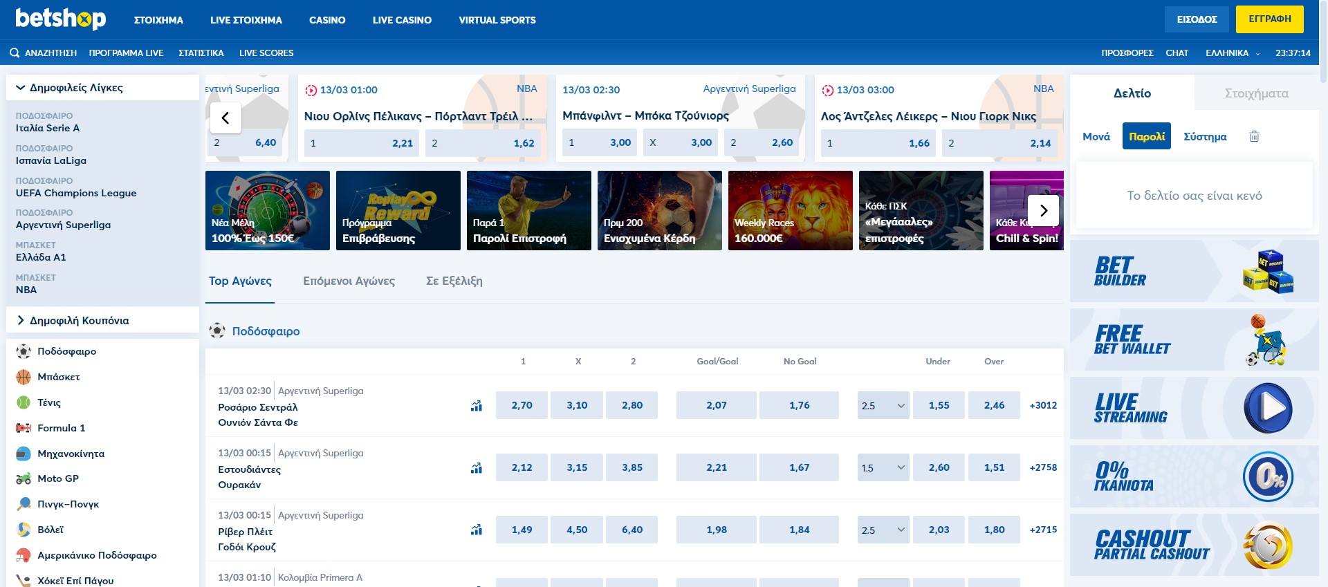Click live clock icon on Λέικερς match card
The width and height of the screenshot is (1328, 587).
coord(828,90)
